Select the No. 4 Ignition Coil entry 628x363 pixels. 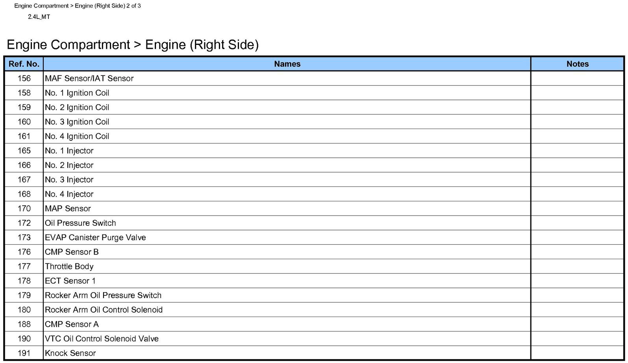(77, 136)
